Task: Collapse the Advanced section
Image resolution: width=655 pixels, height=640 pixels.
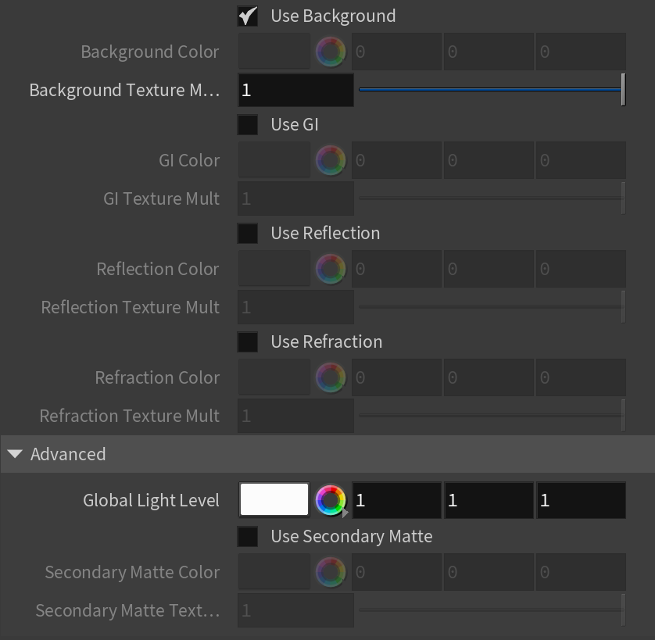Action: [15, 454]
